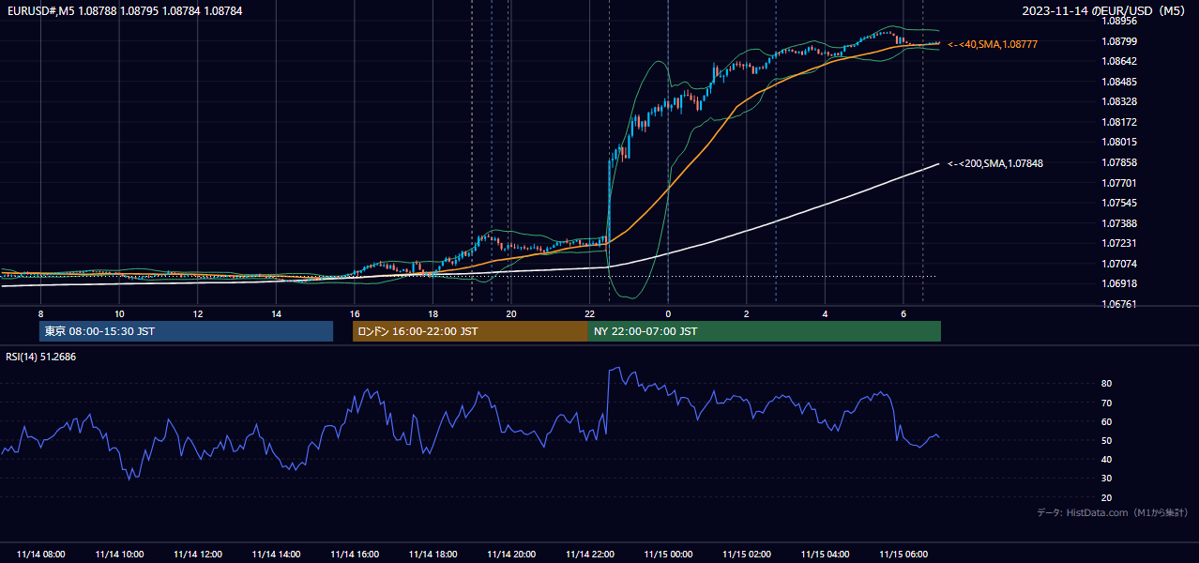Image resolution: width=1199 pixels, height=563 pixels.
Task: Click the bottom time label 11/14 18:00
Action: pos(433,555)
